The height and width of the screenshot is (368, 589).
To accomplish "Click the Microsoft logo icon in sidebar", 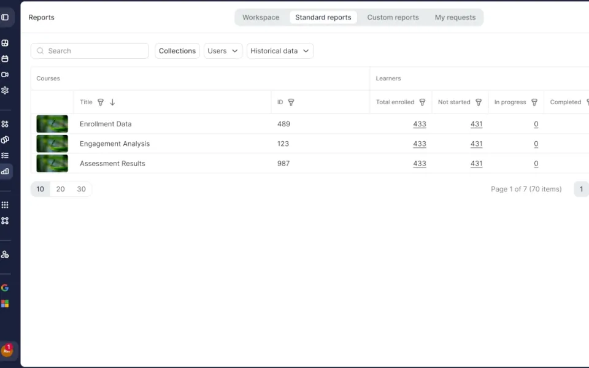I will pos(5,304).
